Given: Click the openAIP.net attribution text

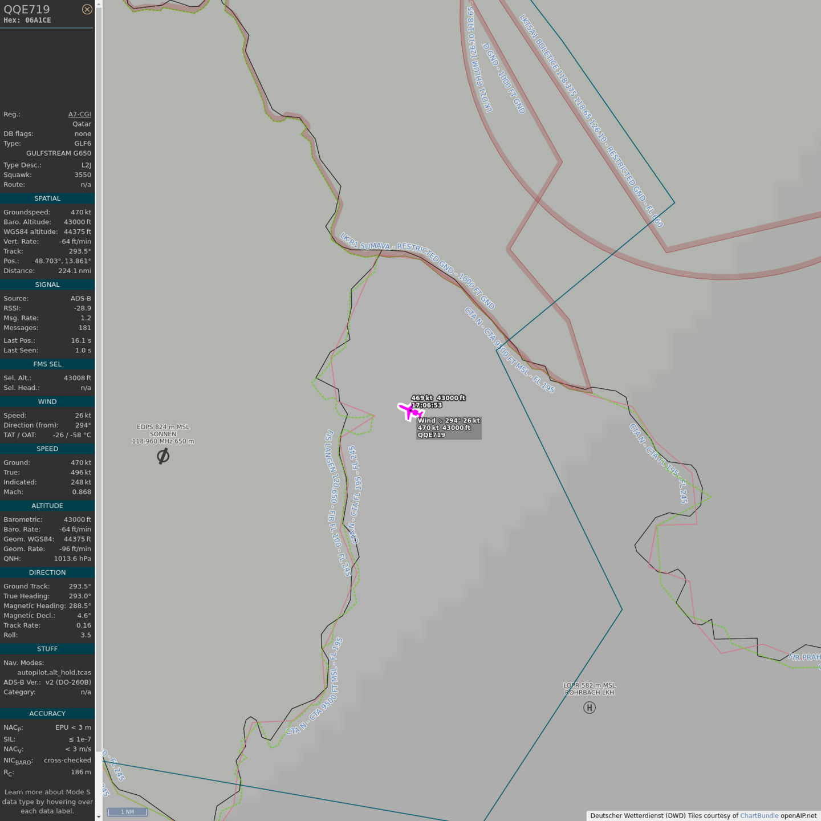Looking at the screenshot, I should 798,816.
